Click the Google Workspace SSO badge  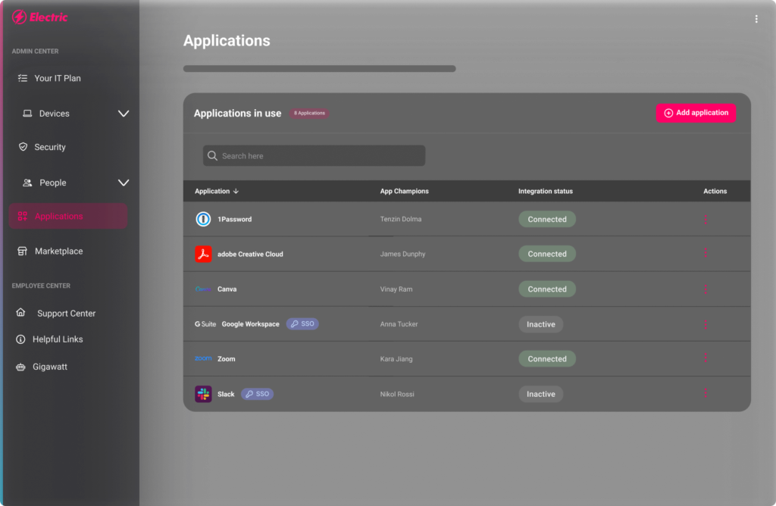pyautogui.click(x=302, y=323)
